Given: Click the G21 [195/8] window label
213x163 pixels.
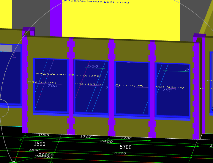Looking at the screenshot, I should [170, 87].
